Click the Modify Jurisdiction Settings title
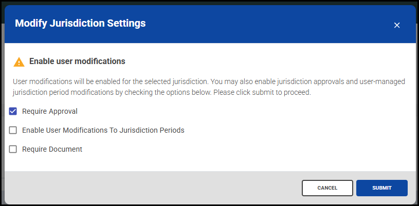This screenshot has width=419, height=206. 80,23
